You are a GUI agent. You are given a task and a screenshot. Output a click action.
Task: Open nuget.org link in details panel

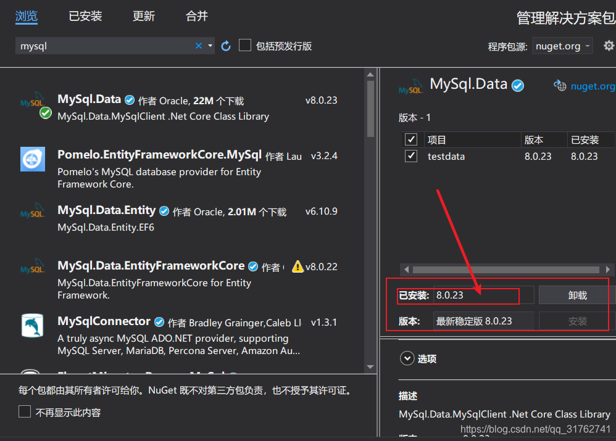tap(593, 86)
